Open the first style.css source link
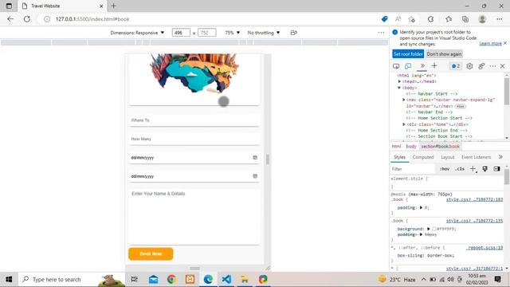 point(474,199)
